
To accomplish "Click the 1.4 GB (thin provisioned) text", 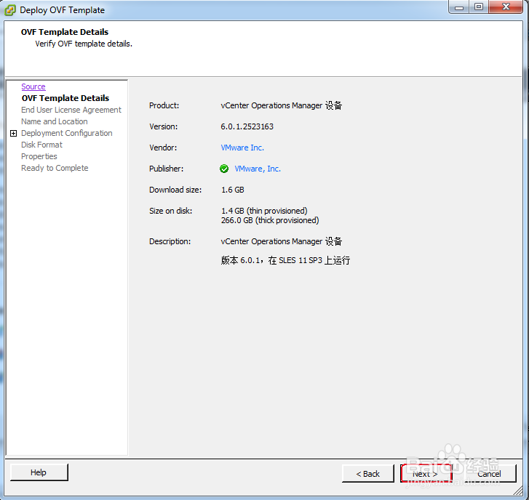I will (x=264, y=211).
